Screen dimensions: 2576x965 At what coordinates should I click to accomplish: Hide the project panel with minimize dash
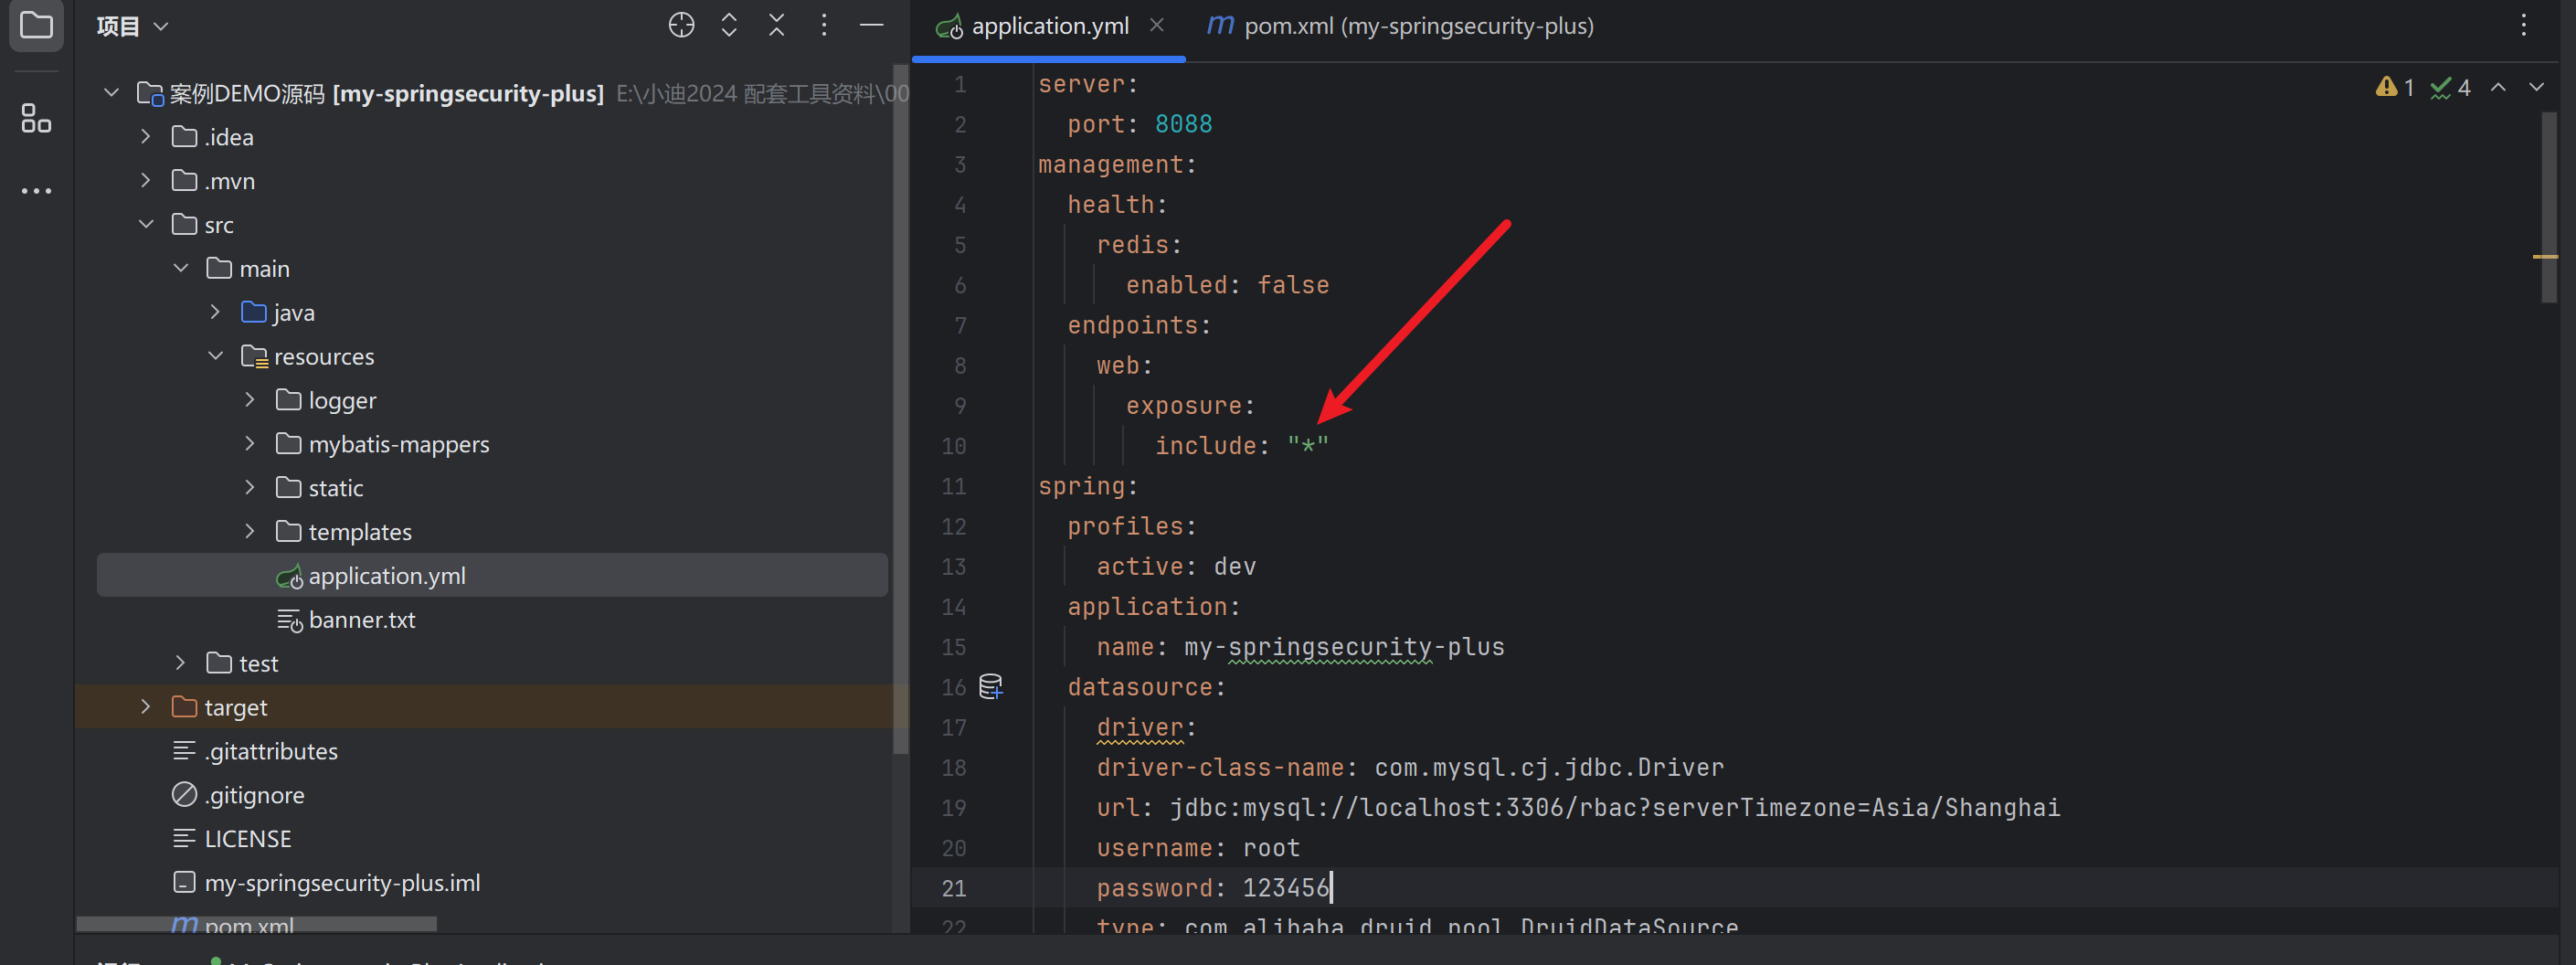click(x=871, y=25)
